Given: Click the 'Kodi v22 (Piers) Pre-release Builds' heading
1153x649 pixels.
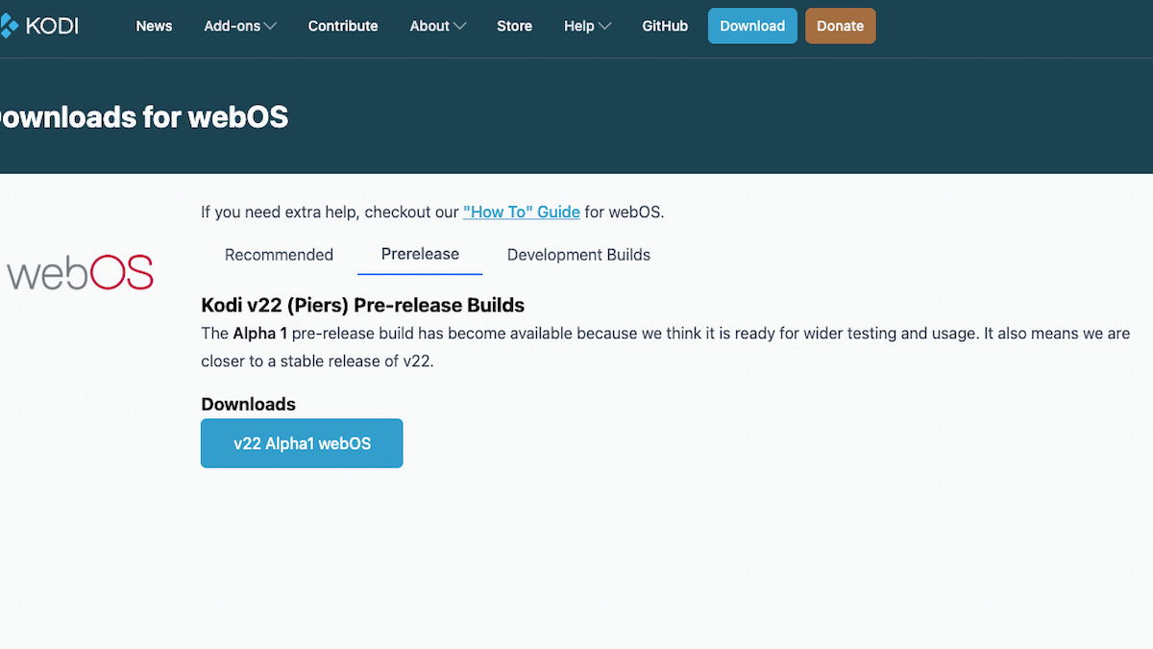Looking at the screenshot, I should point(363,306).
